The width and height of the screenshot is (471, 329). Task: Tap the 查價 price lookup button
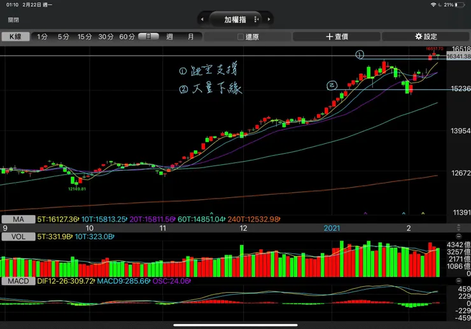point(337,37)
